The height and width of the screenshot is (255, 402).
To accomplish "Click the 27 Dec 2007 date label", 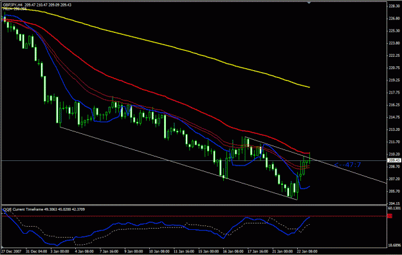I will coord(11,251).
